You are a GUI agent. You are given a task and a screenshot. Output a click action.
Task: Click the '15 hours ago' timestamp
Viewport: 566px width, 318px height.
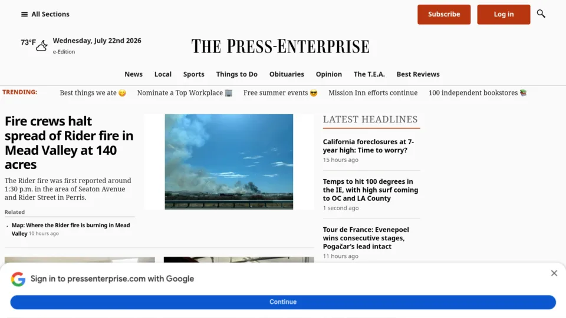[x=340, y=160]
